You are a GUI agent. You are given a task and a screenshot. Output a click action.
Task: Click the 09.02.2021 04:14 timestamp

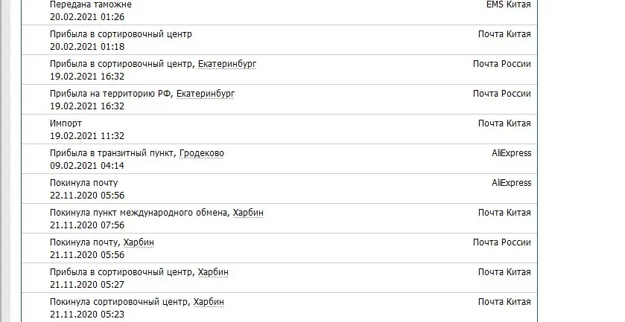click(86, 165)
